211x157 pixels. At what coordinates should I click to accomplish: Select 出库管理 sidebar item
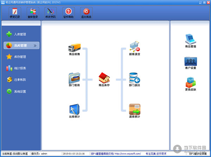pos(21,46)
